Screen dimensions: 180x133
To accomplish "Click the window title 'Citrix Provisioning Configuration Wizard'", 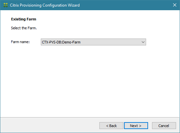I will click(45, 5).
